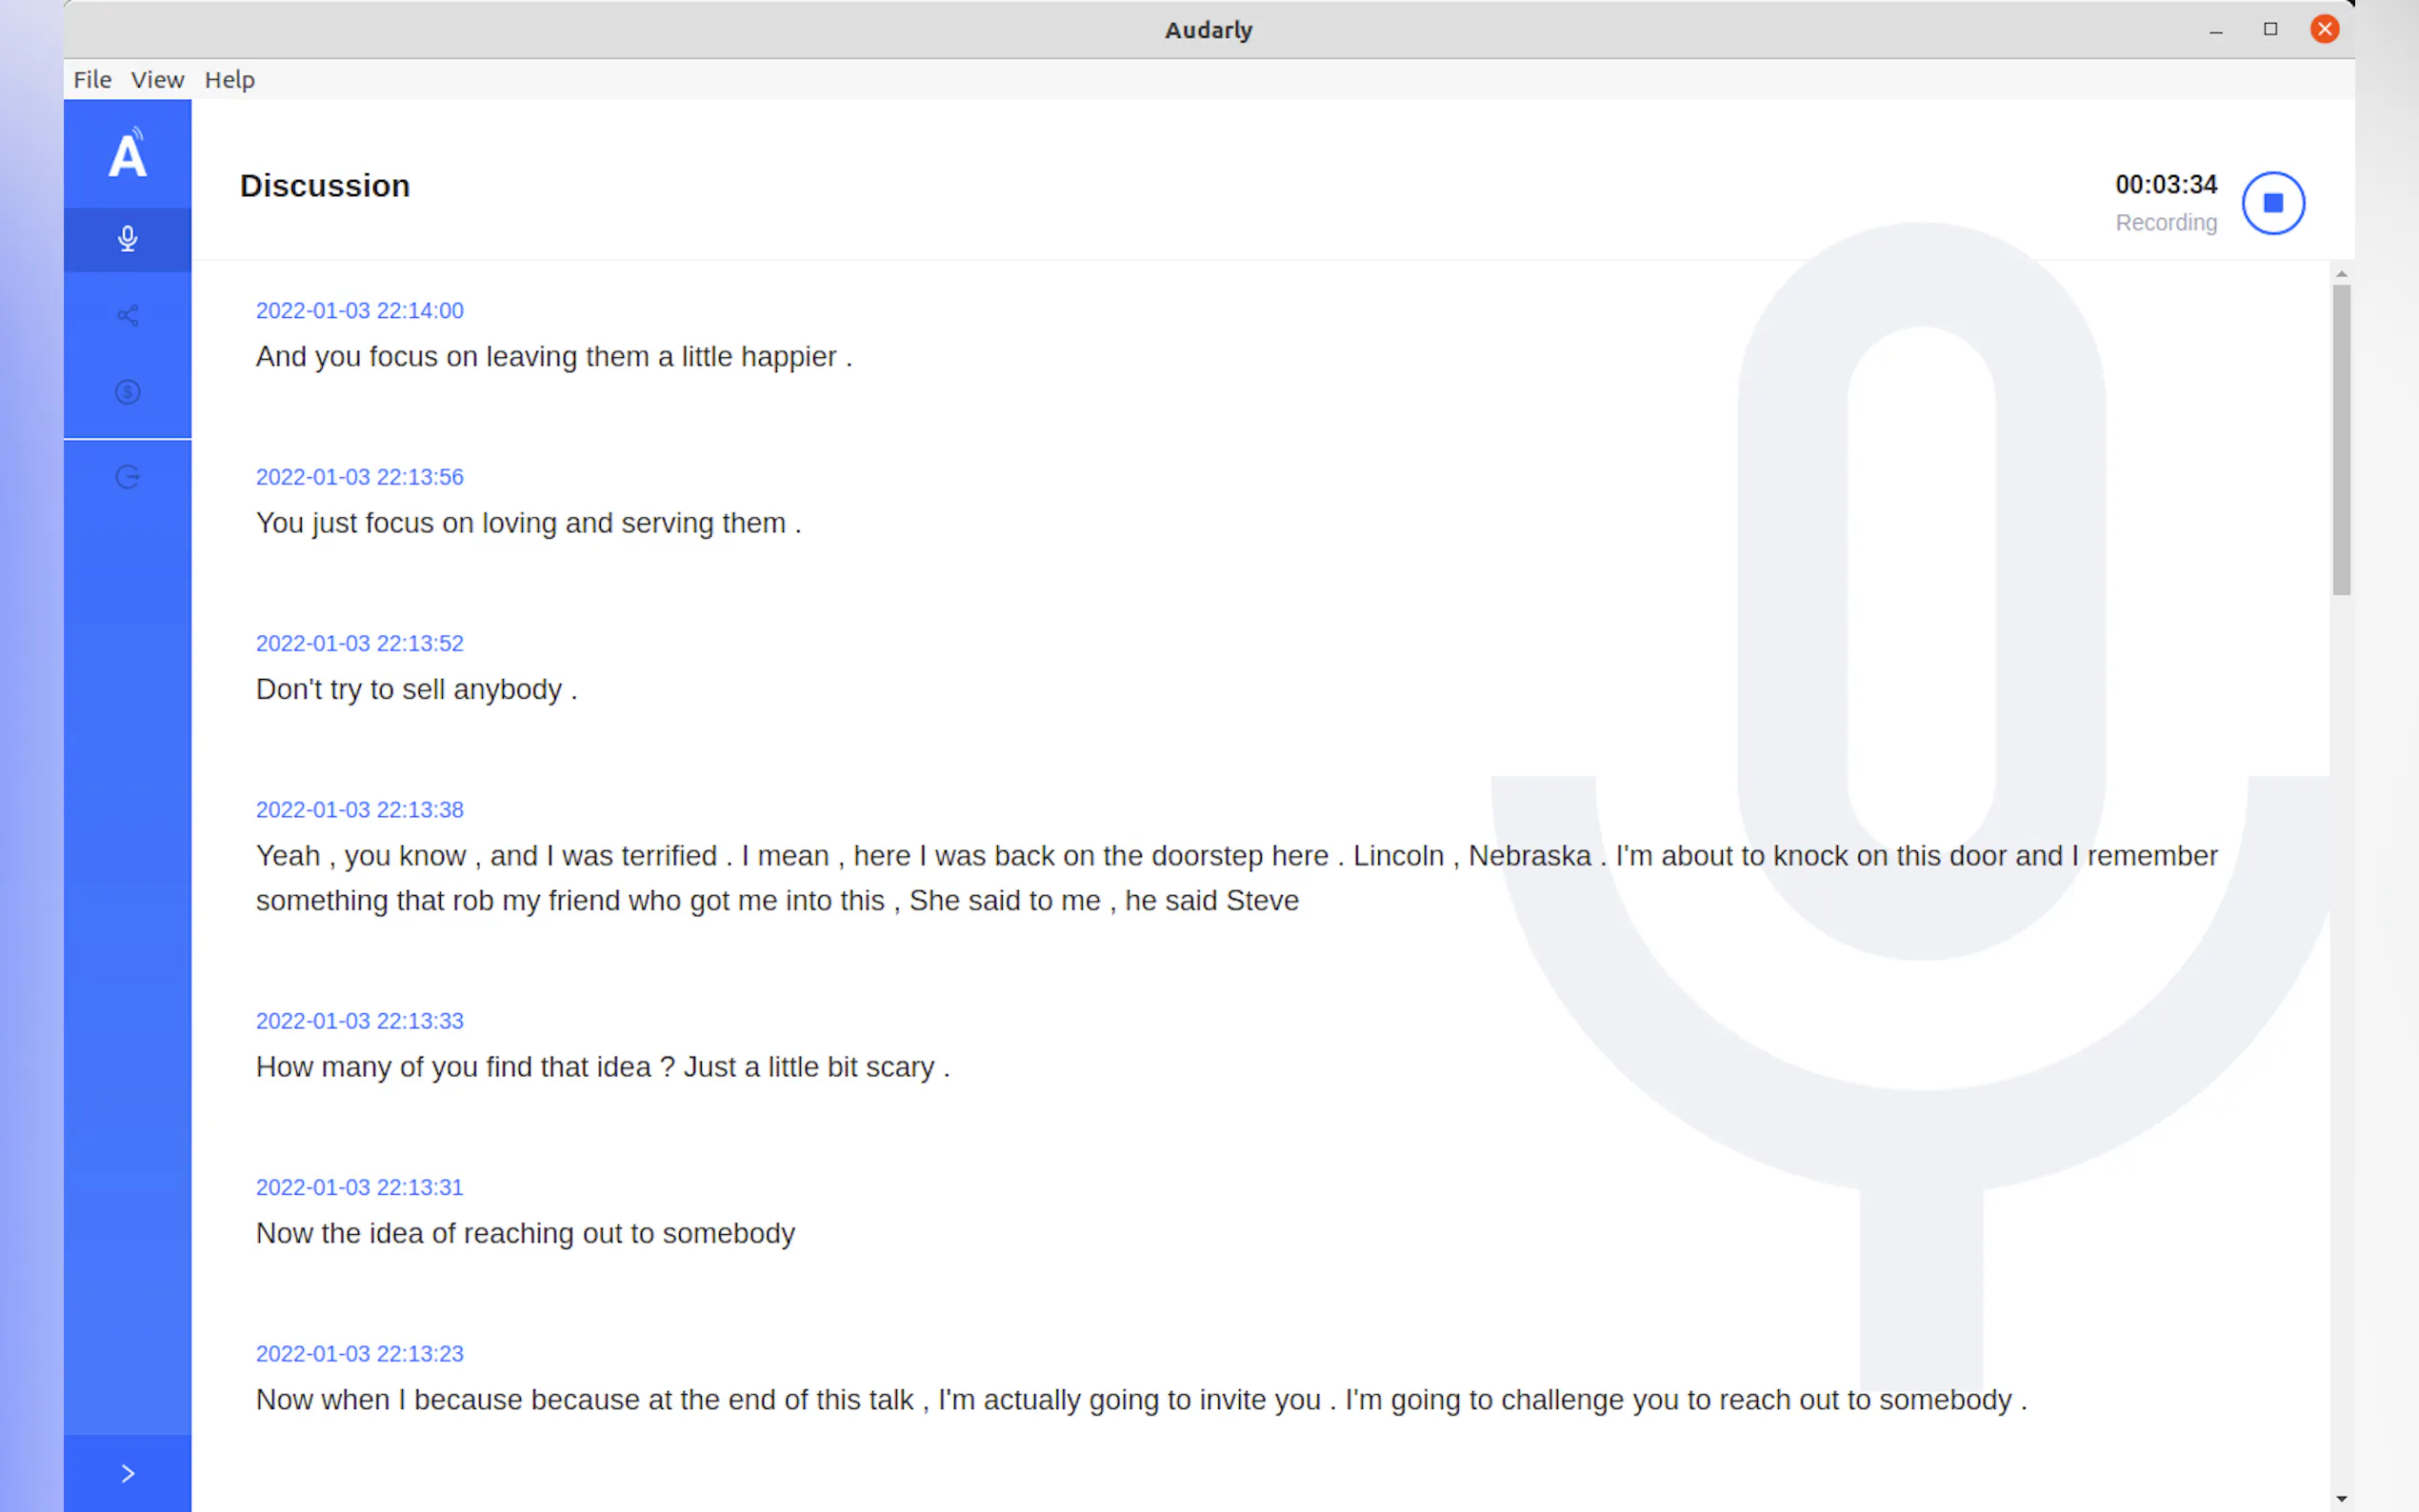Click the Audarly logo icon in sidebar

click(x=127, y=154)
